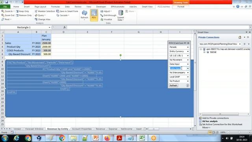The width and height of the screenshot is (252, 142).
Task: Open the Formulas ribbon tab
Action: coord(56,7)
